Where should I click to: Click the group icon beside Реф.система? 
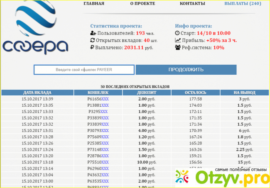tap(178, 48)
